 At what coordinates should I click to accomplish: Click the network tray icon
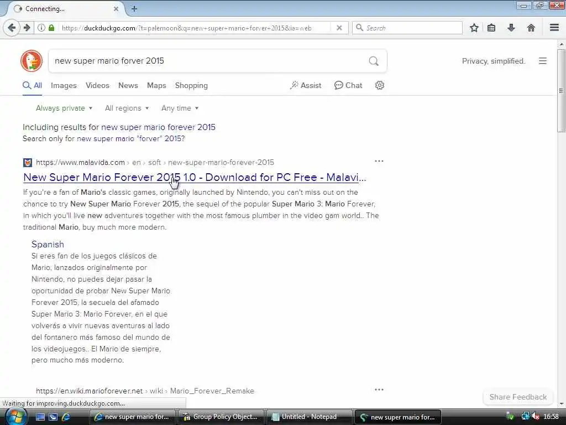[x=525, y=417]
